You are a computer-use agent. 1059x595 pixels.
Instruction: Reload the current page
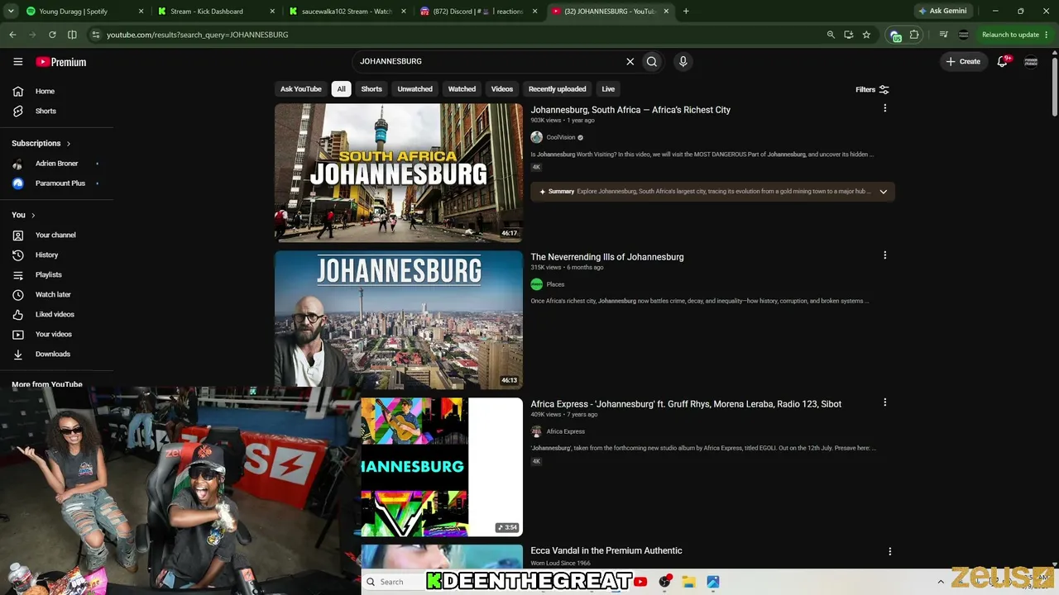52,35
